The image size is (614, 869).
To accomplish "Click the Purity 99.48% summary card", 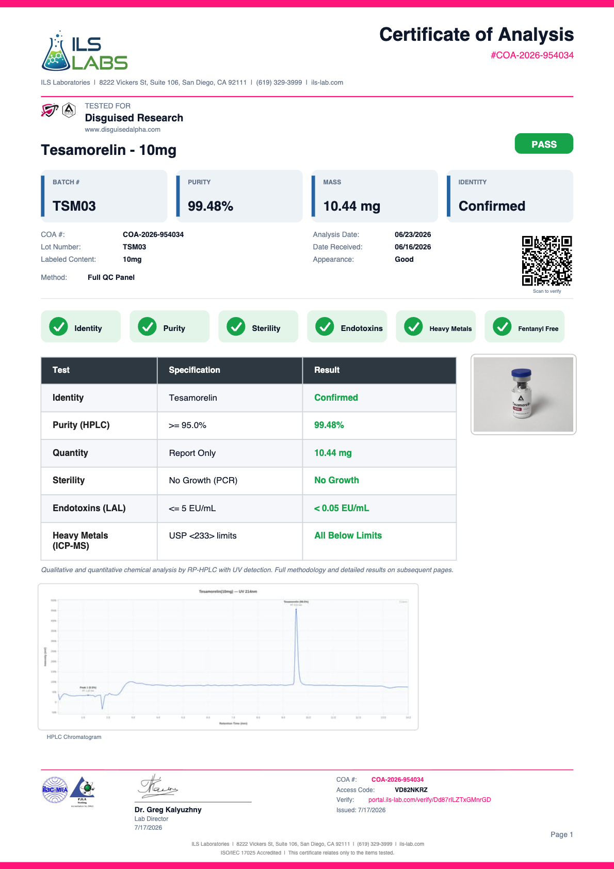I will click(239, 196).
